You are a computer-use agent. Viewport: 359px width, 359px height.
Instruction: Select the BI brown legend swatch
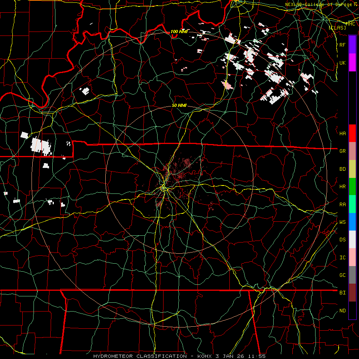(x=352, y=293)
